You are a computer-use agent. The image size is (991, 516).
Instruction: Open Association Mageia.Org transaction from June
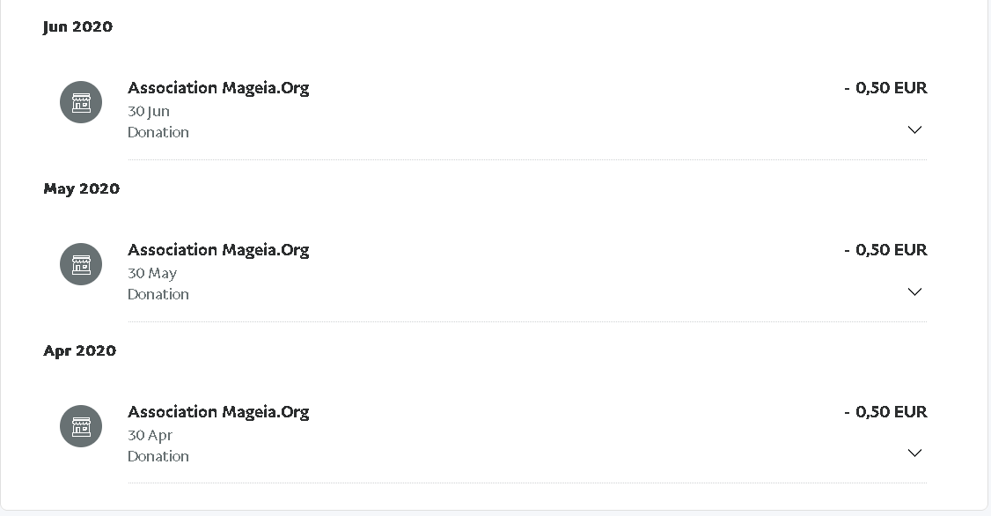point(218,88)
